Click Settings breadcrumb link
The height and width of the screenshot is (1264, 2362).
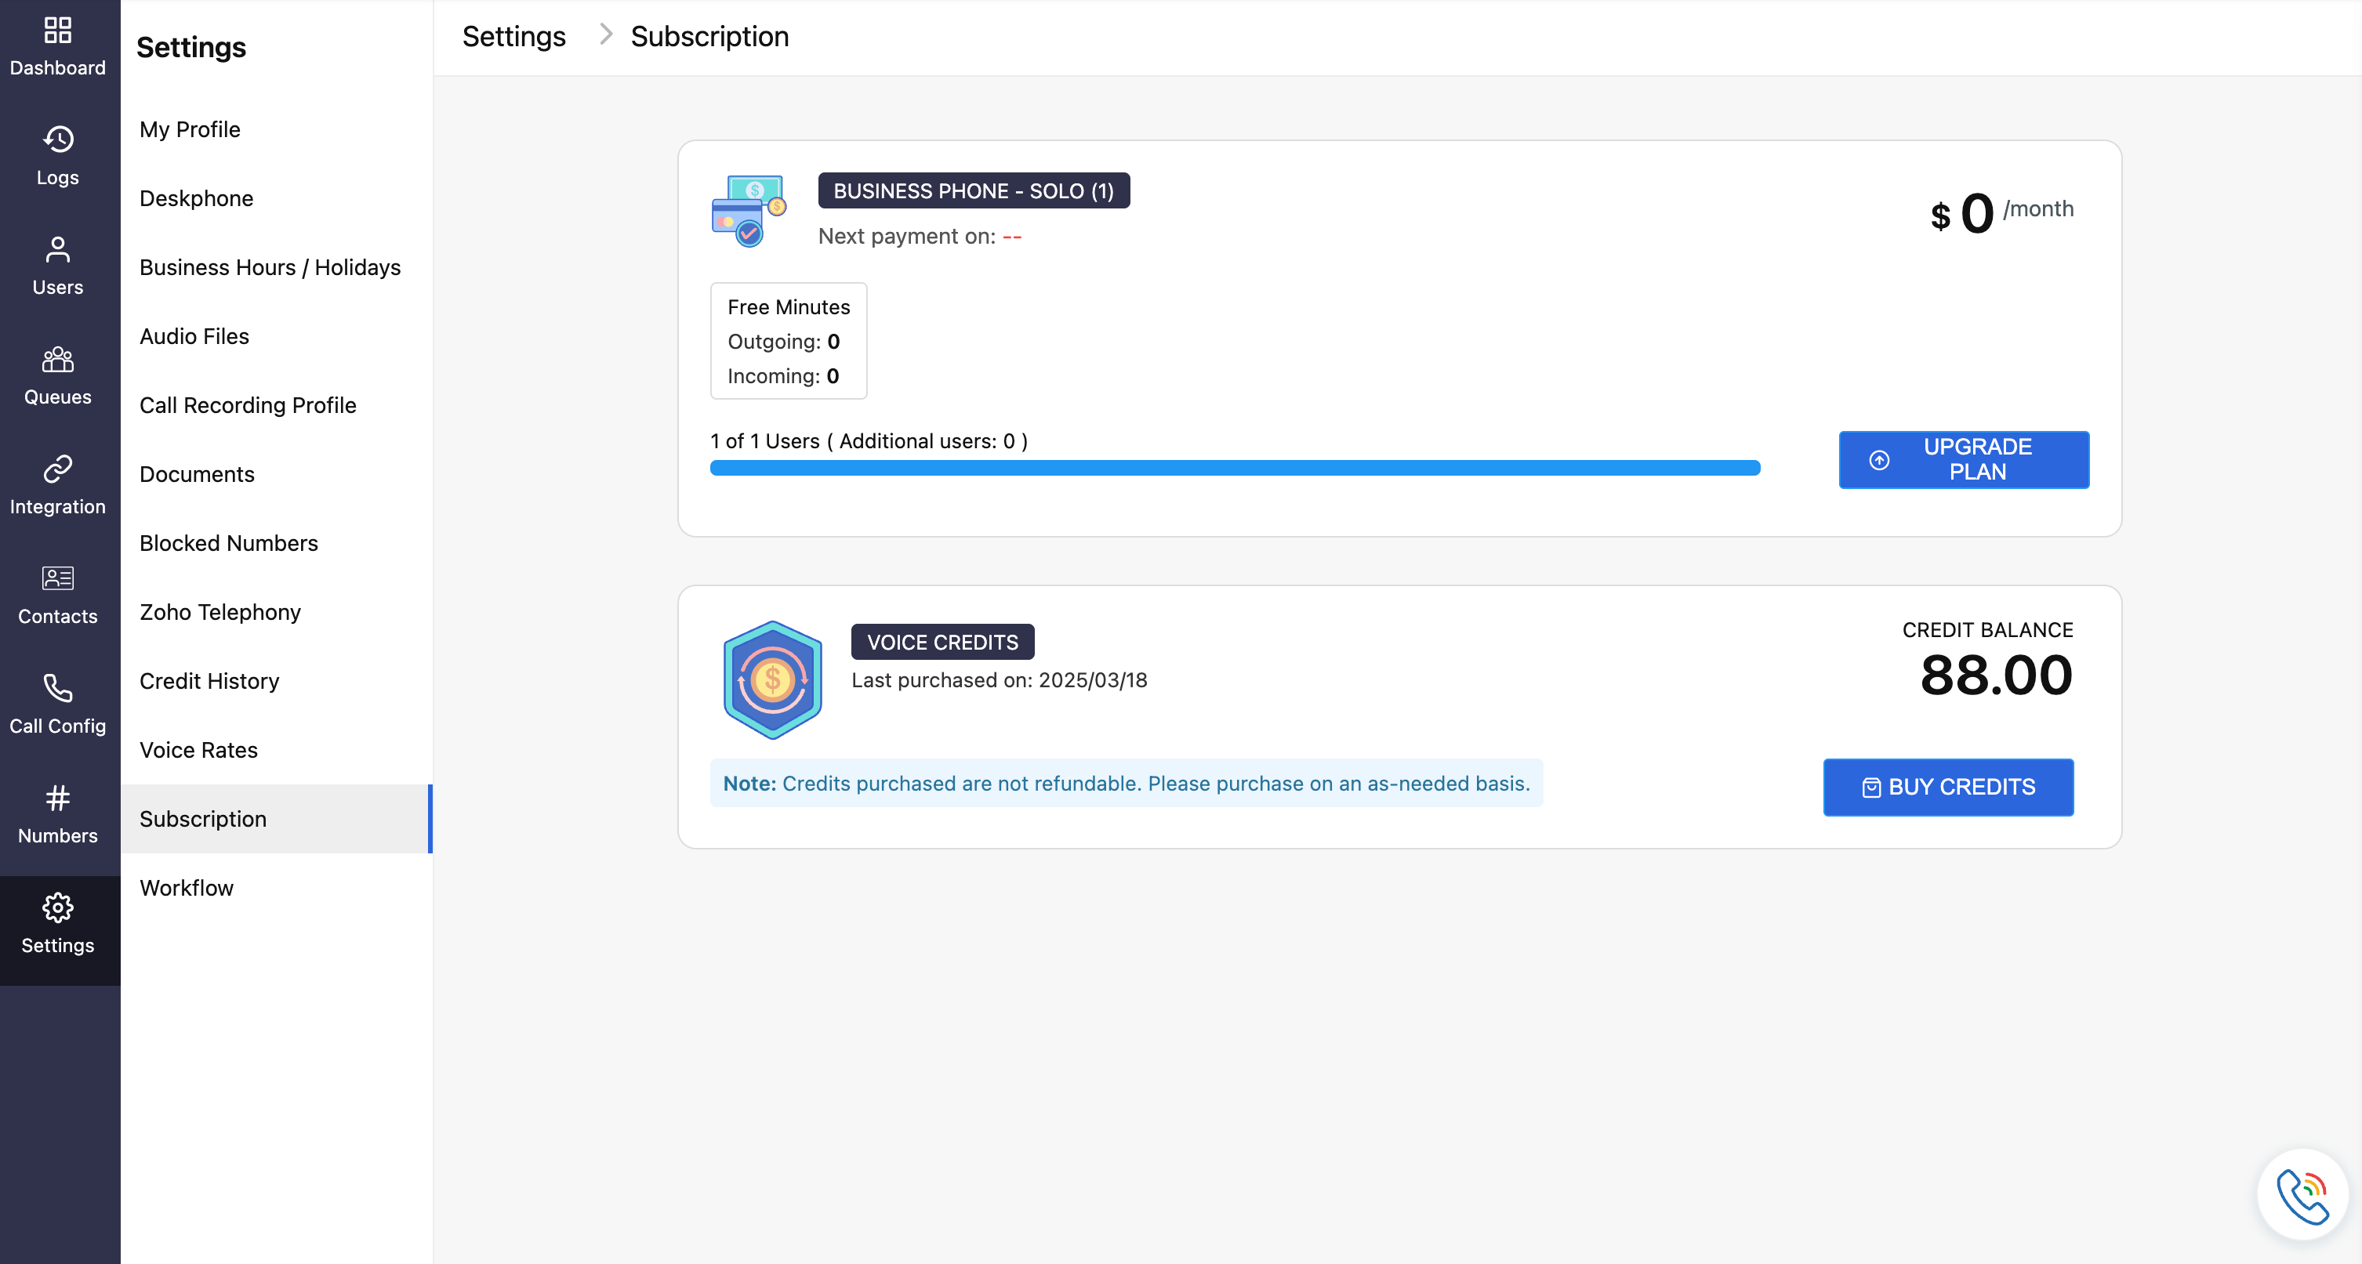(513, 37)
